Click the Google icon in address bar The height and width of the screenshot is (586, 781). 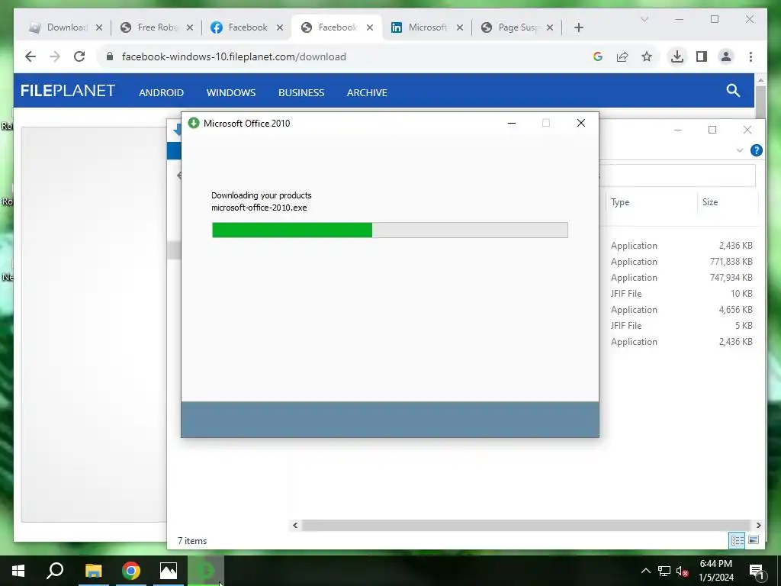tap(598, 56)
